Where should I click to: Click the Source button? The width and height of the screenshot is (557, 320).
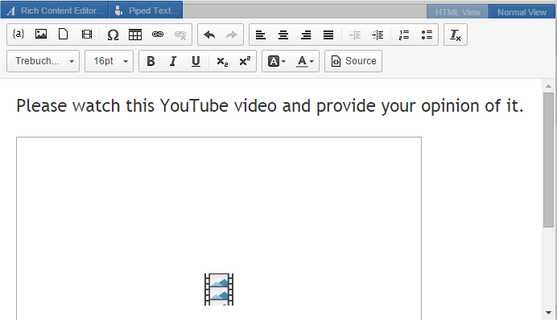(x=353, y=61)
